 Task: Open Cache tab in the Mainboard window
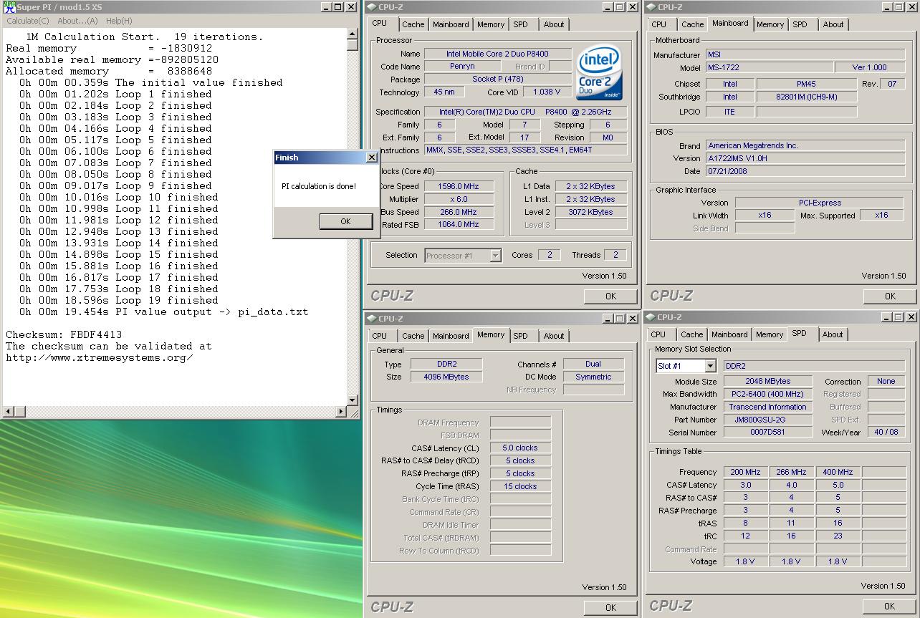tap(692, 24)
